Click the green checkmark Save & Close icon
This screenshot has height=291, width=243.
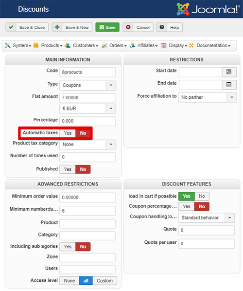coord(11,27)
